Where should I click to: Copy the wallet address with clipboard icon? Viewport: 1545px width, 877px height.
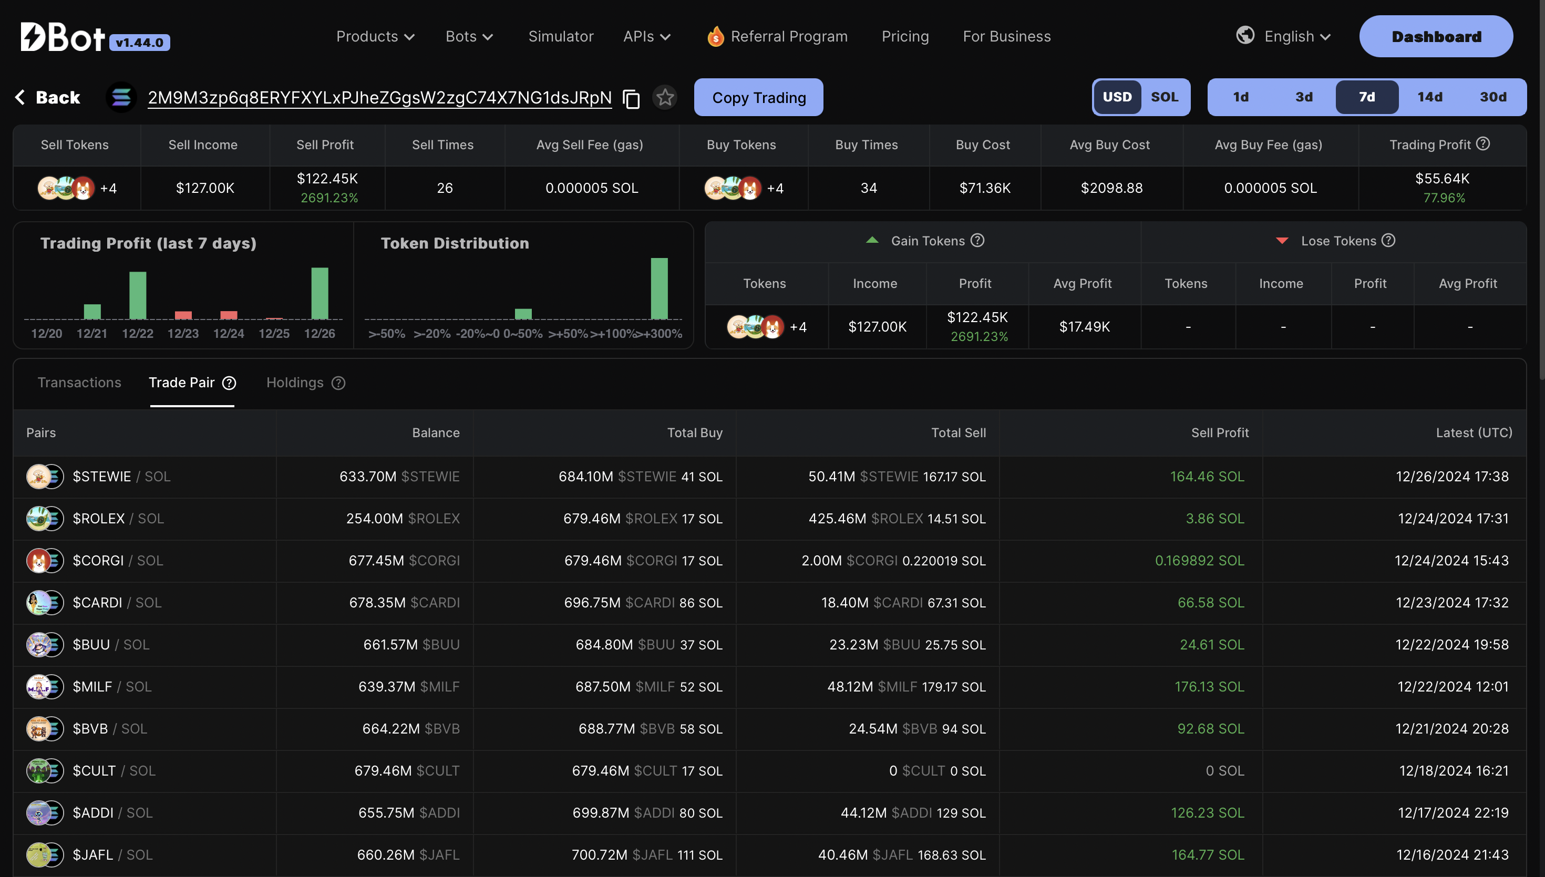pos(631,98)
